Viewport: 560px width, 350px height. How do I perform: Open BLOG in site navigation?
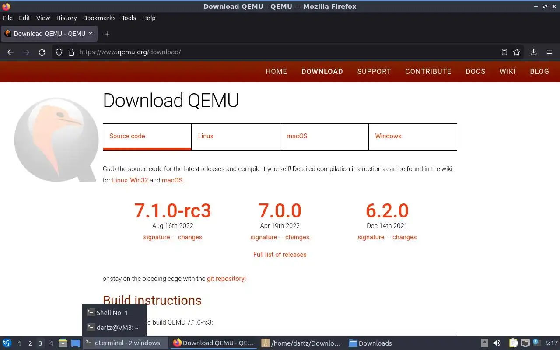tap(539, 71)
